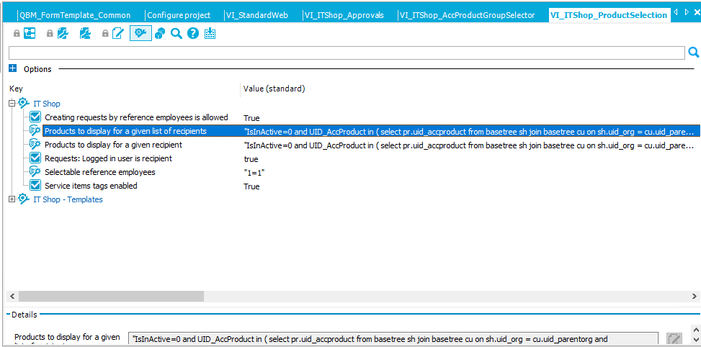Click the IT Shop gear node icon
701x347 pixels.
point(24,104)
